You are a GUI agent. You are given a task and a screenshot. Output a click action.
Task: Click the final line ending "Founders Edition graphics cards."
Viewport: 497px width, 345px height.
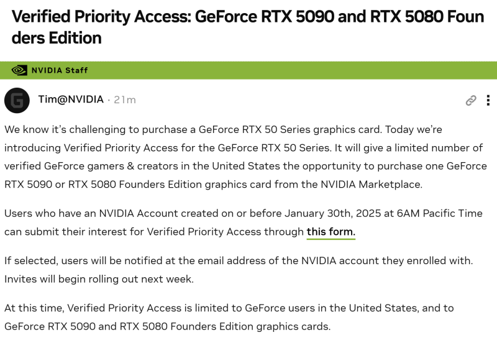coord(167,326)
